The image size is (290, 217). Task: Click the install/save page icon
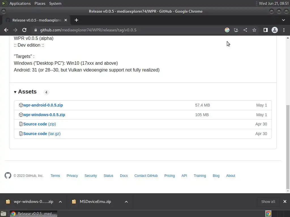tap(236, 30)
